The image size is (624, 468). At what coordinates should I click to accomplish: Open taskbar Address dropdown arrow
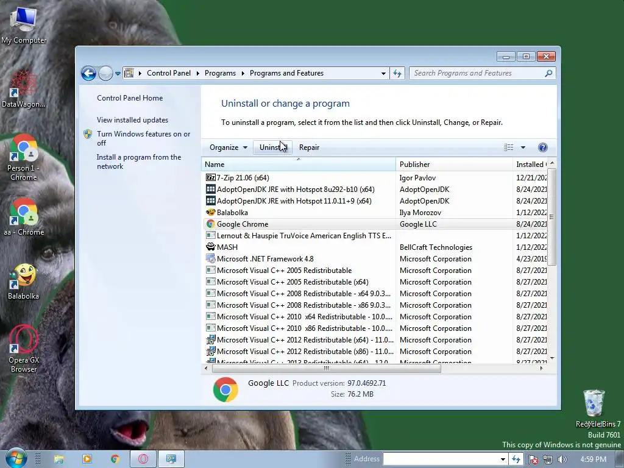click(x=503, y=459)
